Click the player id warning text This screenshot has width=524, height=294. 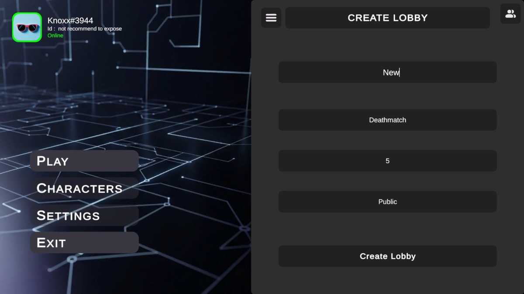click(x=85, y=28)
